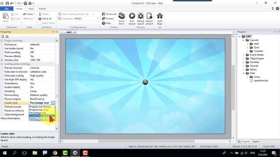The width and height of the screenshot is (280, 157).
Task: Click the Copy icon in ribbon
Action: (12, 18)
